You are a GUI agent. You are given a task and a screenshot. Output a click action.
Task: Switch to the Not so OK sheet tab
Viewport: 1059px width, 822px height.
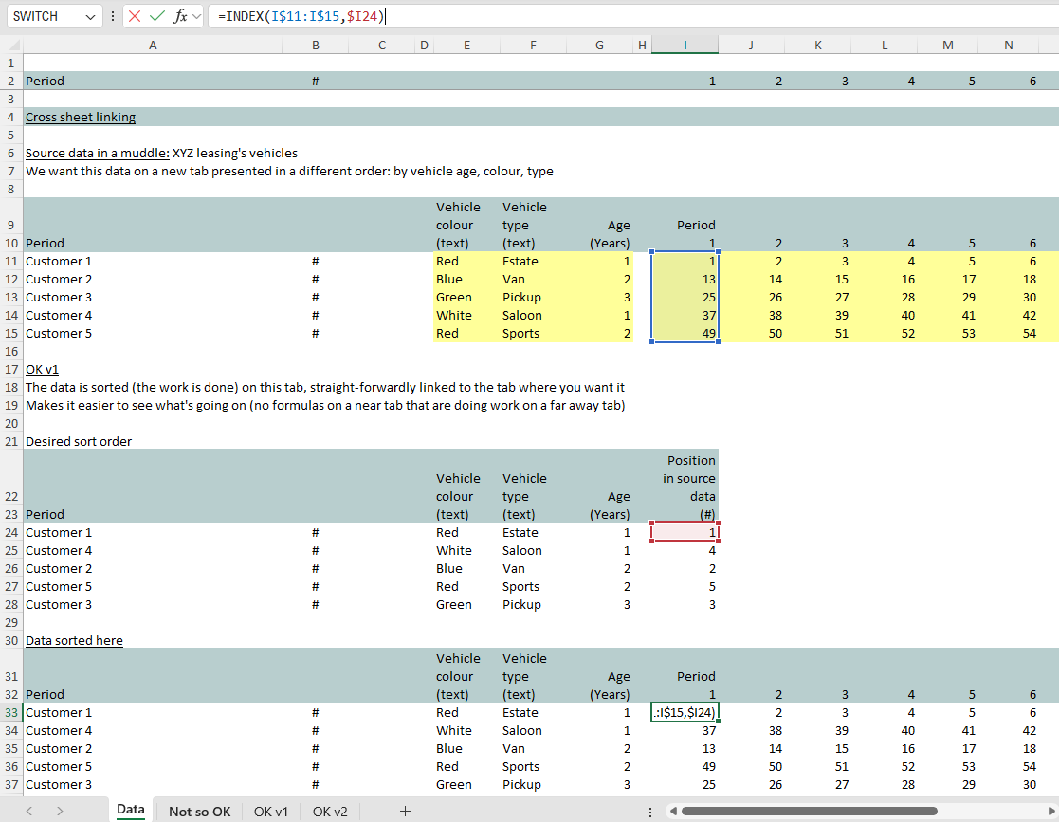click(199, 811)
